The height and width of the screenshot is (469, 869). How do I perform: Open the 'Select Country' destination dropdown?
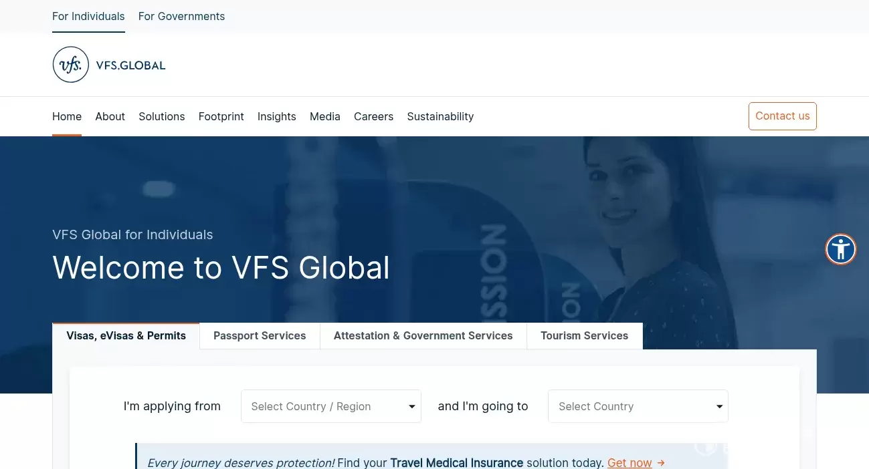coord(638,406)
